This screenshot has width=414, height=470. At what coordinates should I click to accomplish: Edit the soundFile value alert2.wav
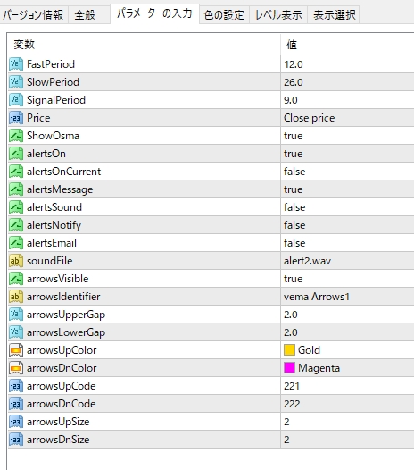[308, 261]
